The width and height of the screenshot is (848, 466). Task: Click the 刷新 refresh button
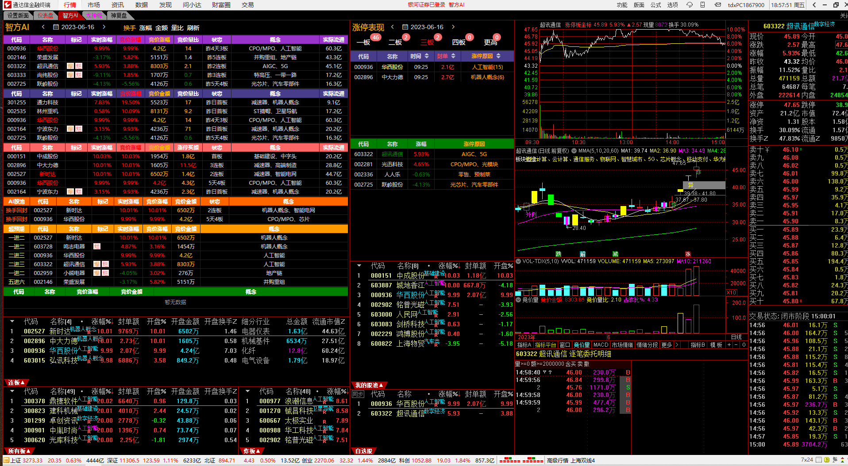tap(193, 28)
